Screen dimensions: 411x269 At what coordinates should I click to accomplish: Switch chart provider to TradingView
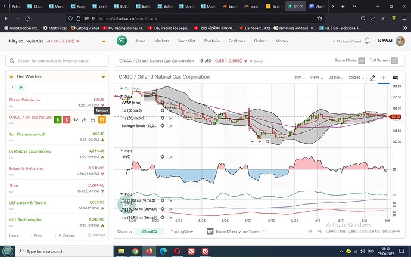(x=182, y=231)
